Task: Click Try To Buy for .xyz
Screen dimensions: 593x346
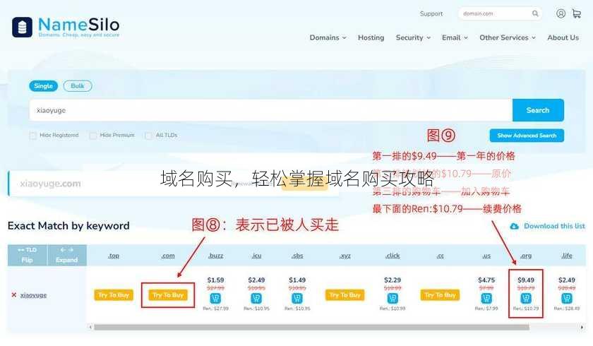Action: click(345, 295)
